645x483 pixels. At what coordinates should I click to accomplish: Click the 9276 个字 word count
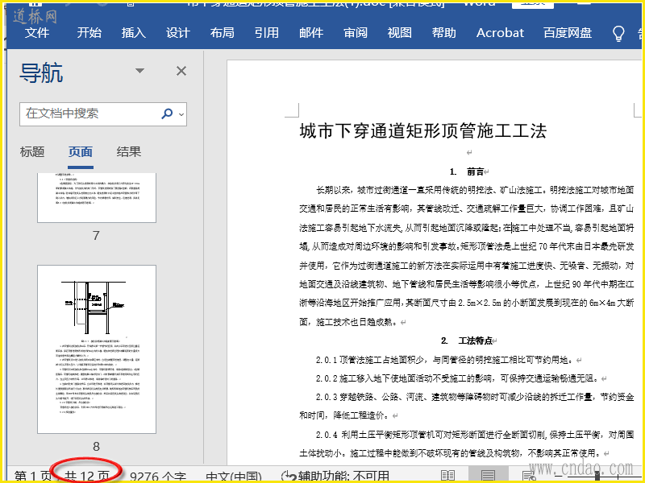[x=158, y=477]
